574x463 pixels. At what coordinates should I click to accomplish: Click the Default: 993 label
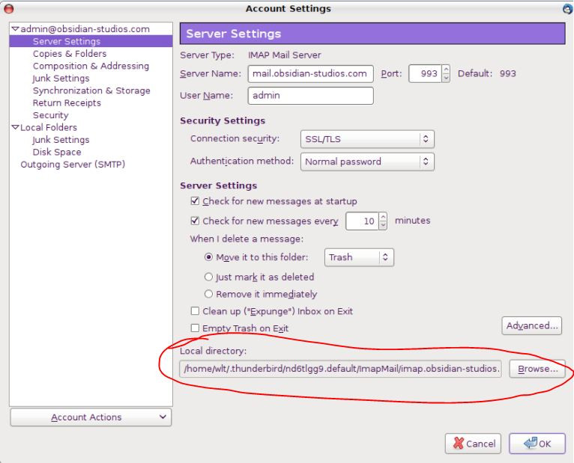[x=487, y=73]
